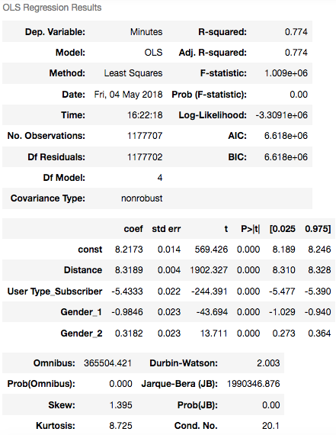Click the Gender_1 t-value -43.694
Viewport: 336px width, 435px height.
[212, 312]
